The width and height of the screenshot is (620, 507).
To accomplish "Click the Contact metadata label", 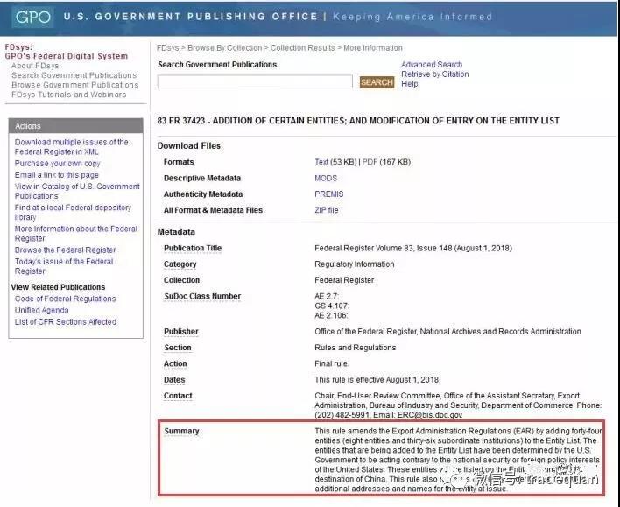I will pyautogui.click(x=178, y=396).
